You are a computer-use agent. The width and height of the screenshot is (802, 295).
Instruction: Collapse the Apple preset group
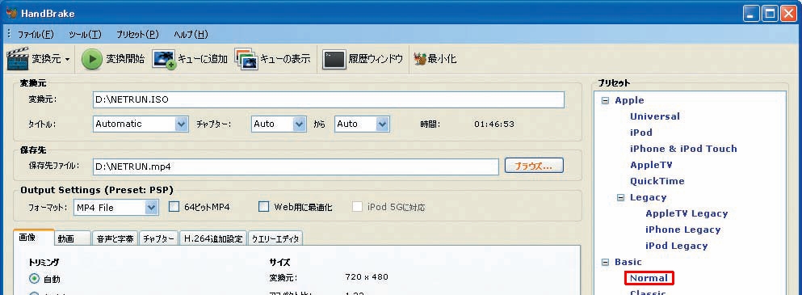pyautogui.click(x=606, y=100)
